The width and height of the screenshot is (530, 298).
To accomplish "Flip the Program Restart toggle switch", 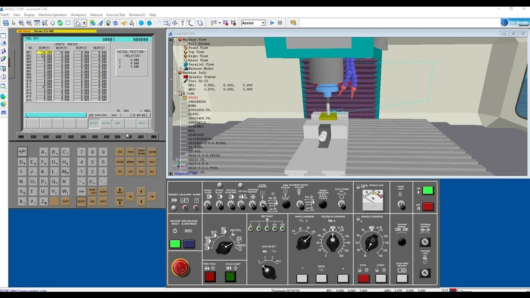I will point(253,204).
